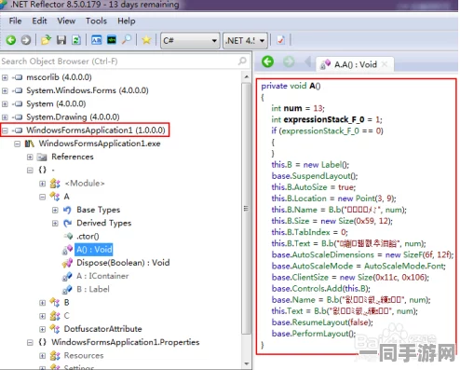460x370 pixels.
Task: Click the Save floppy disk icon
Action: (61, 40)
